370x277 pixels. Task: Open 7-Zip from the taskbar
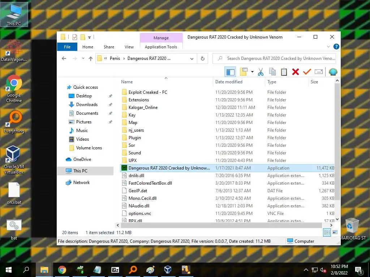pos(115,270)
